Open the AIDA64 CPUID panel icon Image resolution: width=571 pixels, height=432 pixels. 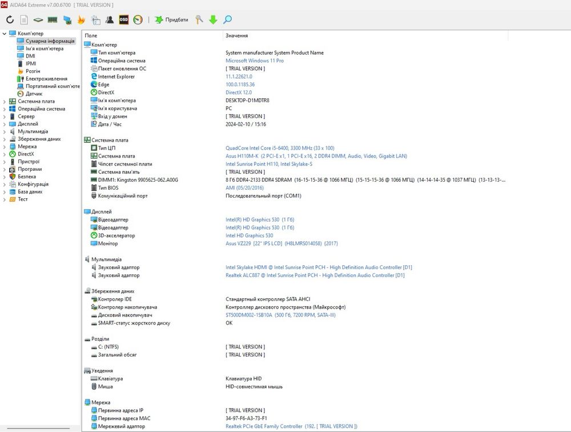[96, 19]
